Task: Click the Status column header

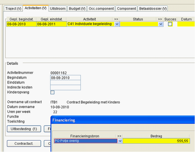Action: pos(138,19)
